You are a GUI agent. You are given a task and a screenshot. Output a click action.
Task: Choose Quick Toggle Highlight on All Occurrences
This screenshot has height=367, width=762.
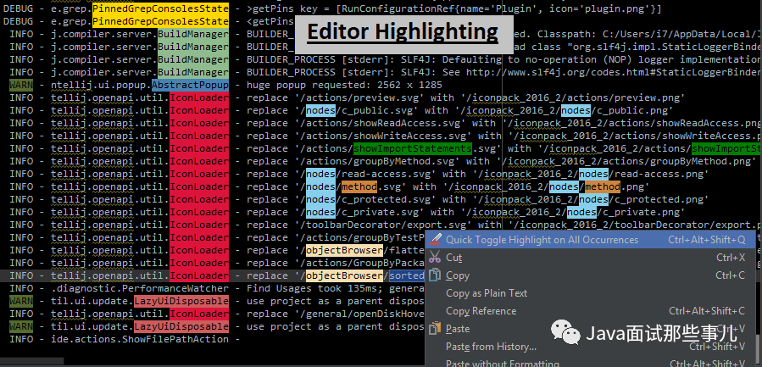pyautogui.click(x=591, y=240)
